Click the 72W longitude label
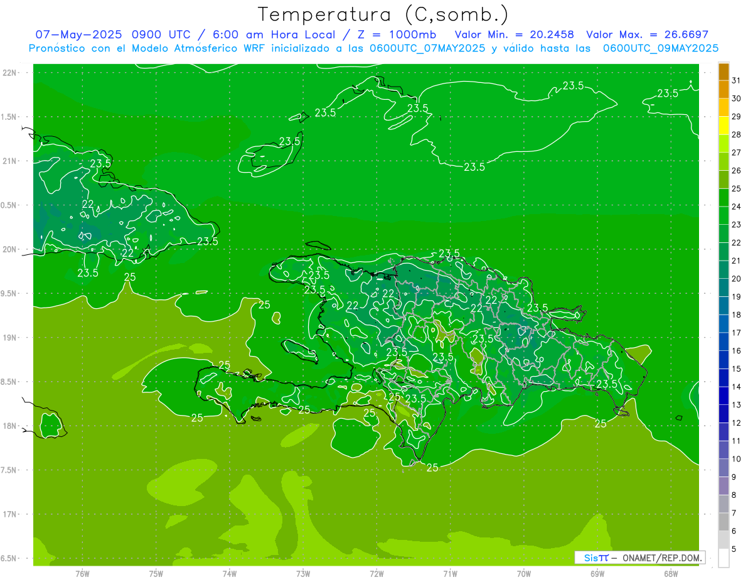Screen dimensions: 753x582 376,574
